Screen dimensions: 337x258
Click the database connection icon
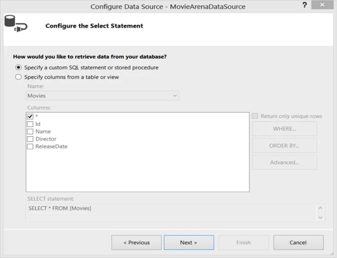pyautogui.click(x=16, y=24)
